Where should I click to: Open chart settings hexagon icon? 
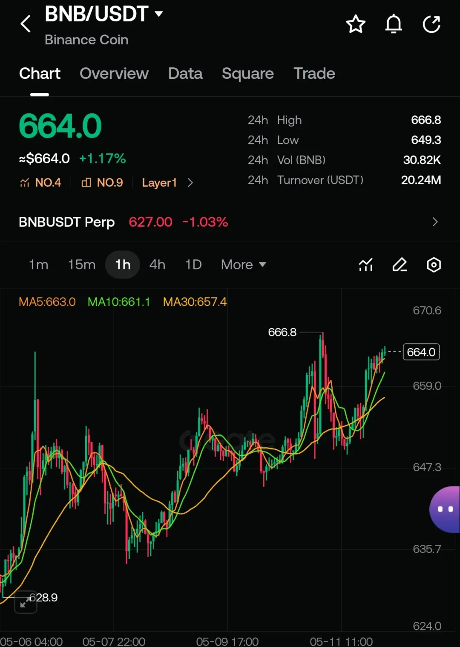pos(434,265)
